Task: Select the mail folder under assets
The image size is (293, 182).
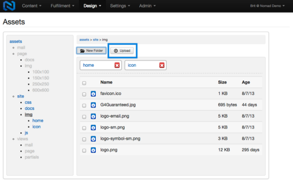Action: click(x=21, y=47)
